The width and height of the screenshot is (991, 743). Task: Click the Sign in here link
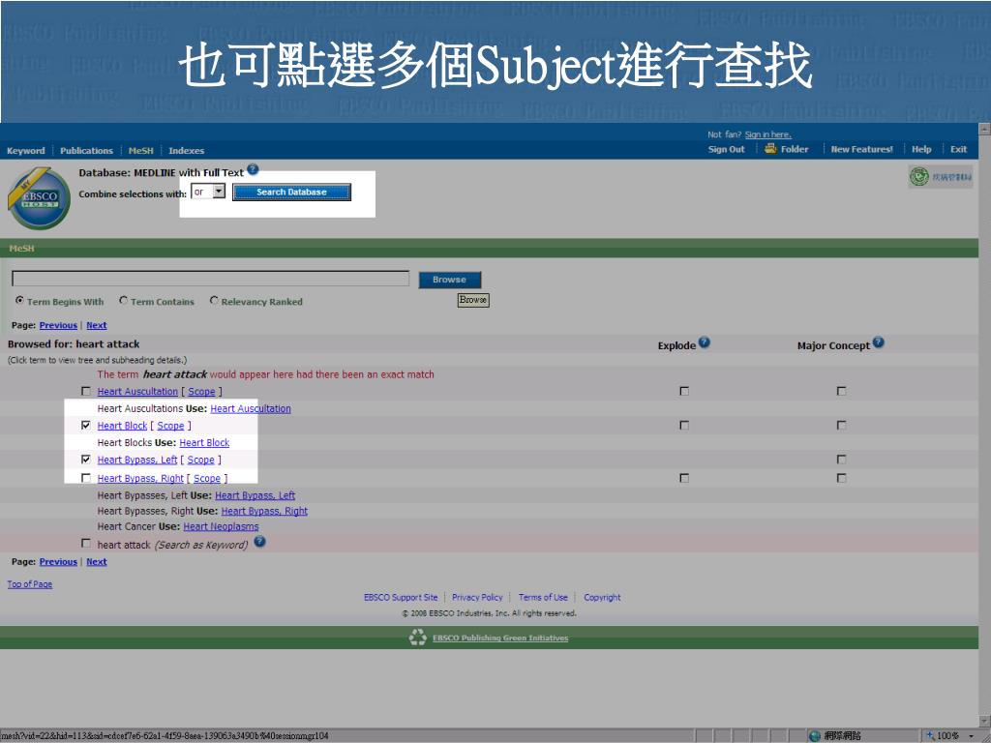tap(767, 134)
